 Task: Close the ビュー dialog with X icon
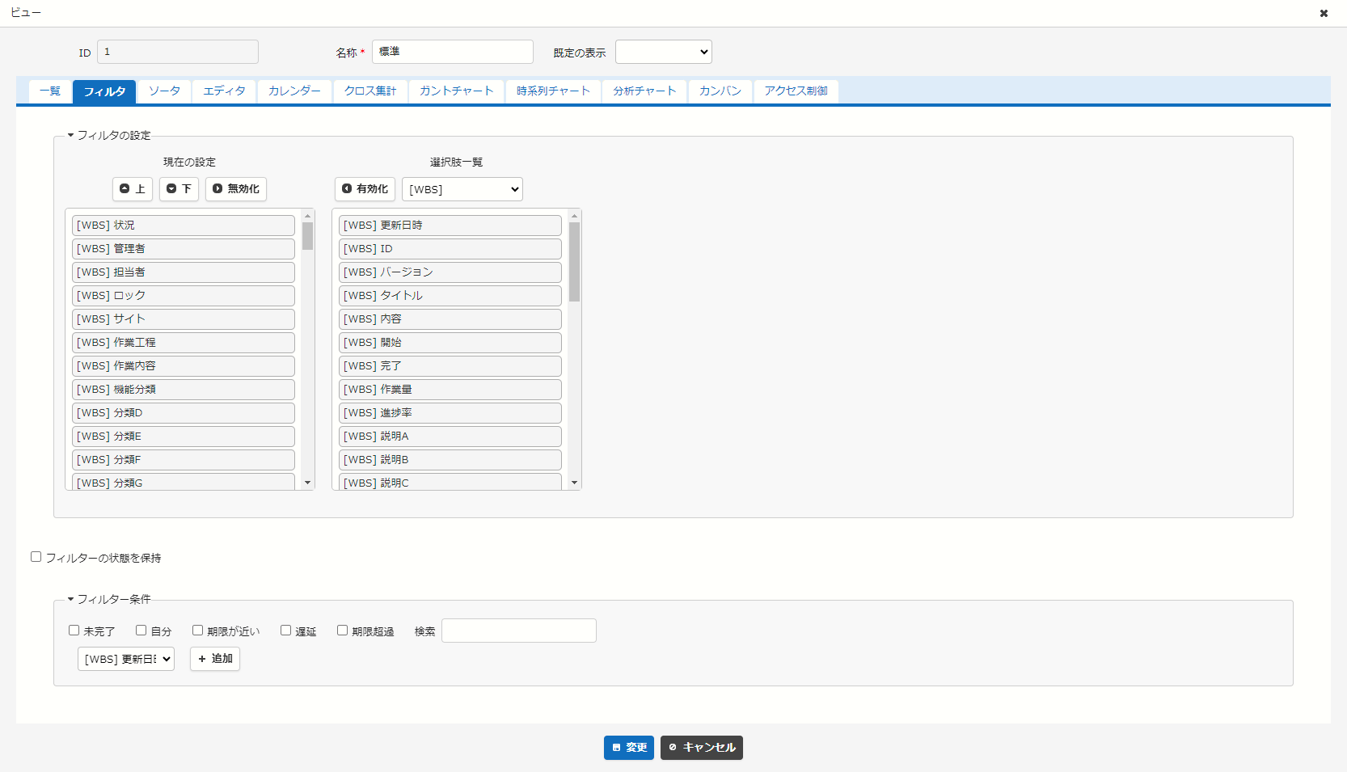click(x=1324, y=13)
